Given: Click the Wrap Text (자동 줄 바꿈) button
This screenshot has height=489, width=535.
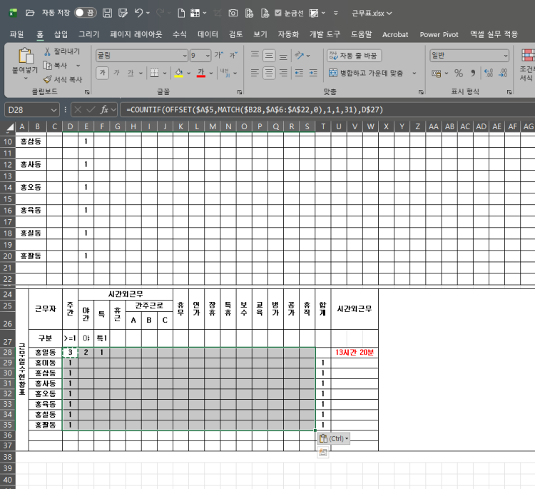Looking at the screenshot, I should 354,55.
